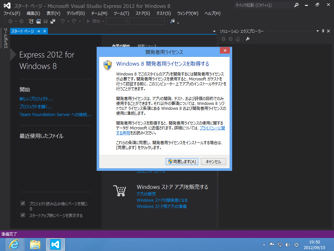334x251 pixels.
Task: Click the クイック起動 search input field
Action: coord(264,5)
